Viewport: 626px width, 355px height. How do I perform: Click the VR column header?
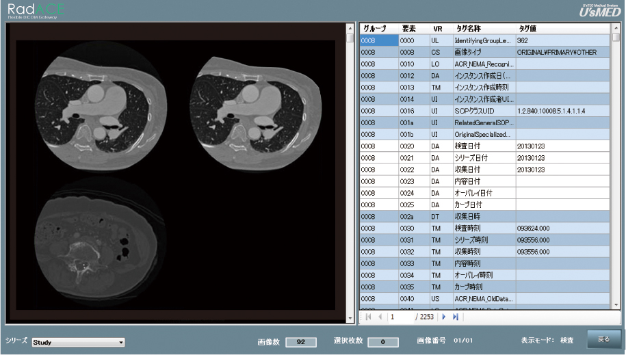pyautogui.click(x=438, y=29)
